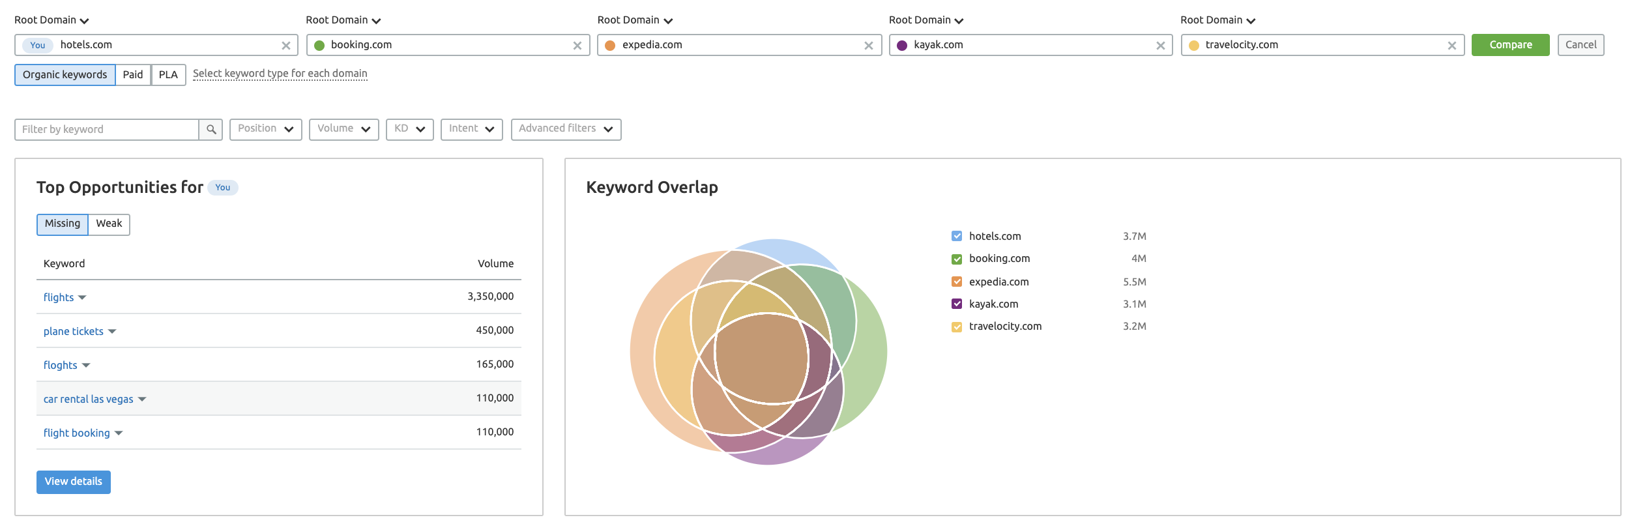The height and width of the screenshot is (524, 1632).
Task: Open the Intent filter dropdown
Action: pos(472,129)
